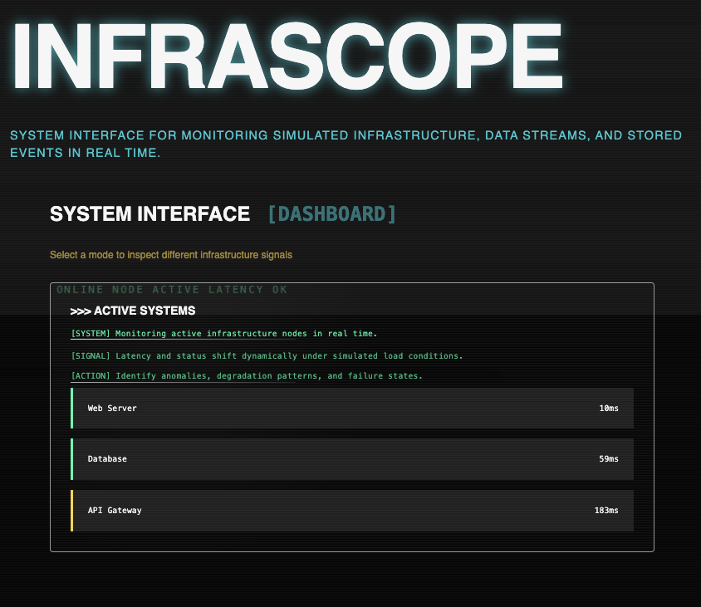The width and height of the screenshot is (701, 607).
Task: Click the 'Select a mode to inspect' hint text
Action: point(171,255)
